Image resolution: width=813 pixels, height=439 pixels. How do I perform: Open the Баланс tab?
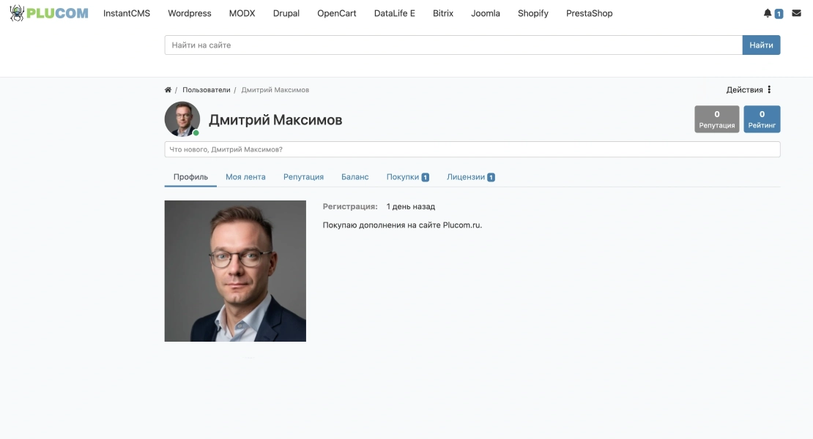[x=354, y=176]
